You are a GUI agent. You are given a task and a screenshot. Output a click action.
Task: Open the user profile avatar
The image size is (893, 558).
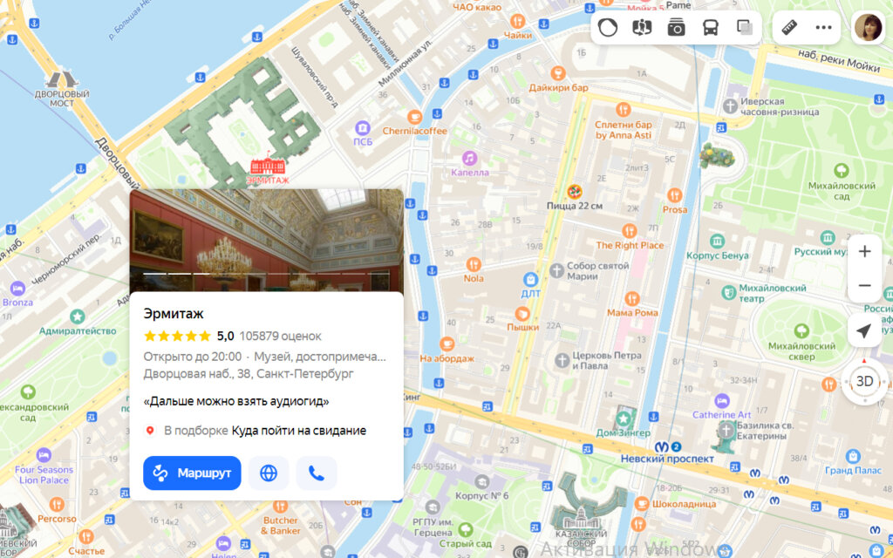(868, 27)
